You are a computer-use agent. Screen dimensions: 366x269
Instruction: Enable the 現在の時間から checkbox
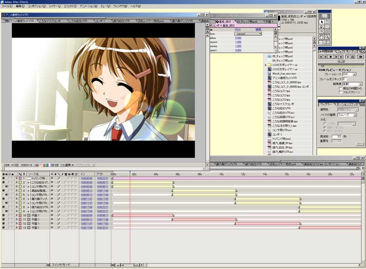[340, 88]
